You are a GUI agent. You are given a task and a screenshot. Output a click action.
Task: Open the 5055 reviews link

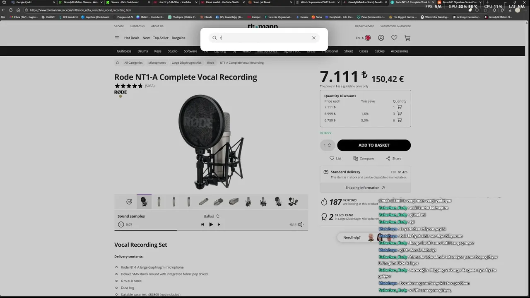point(149,86)
